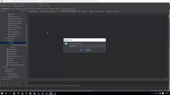Open the VCS menu
Screen dimensions: 170x95
(x=37, y=4)
